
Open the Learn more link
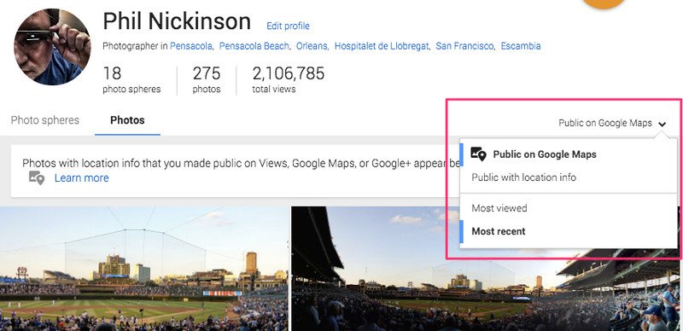tap(81, 178)
